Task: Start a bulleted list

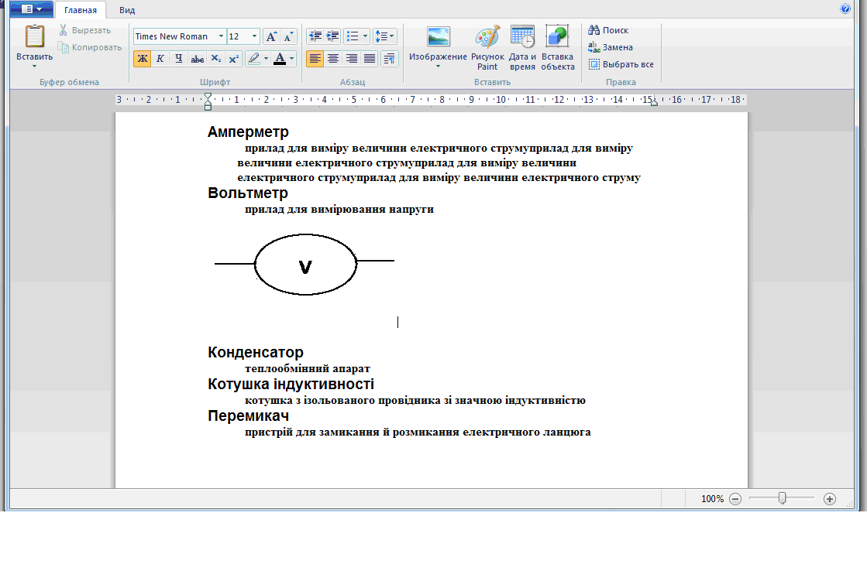Action: (x=353, y=36)
